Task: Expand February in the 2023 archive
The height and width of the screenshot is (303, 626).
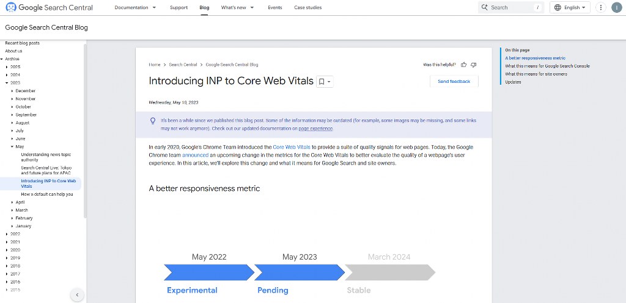Action: [12, 218]
